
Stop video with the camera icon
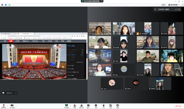tap(12, 106)
